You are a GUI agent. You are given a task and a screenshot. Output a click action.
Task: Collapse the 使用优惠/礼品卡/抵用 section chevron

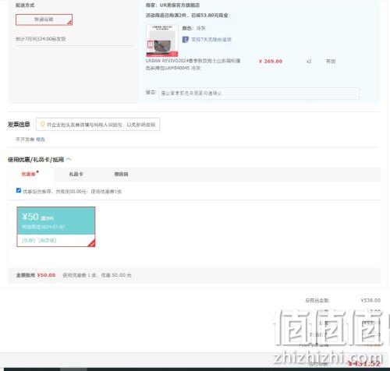69,159
